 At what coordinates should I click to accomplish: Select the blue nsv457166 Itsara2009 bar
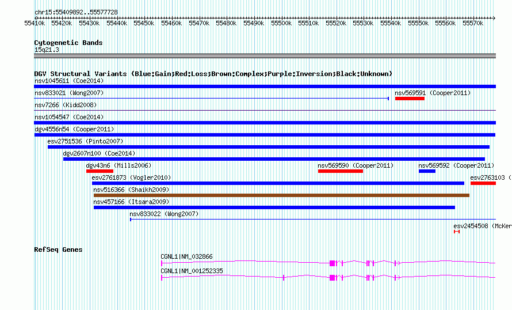coord(274,207)
